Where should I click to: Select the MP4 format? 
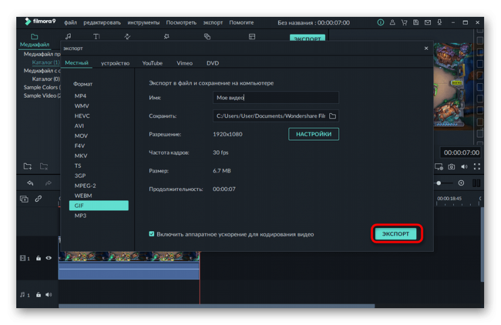(80, 96)
